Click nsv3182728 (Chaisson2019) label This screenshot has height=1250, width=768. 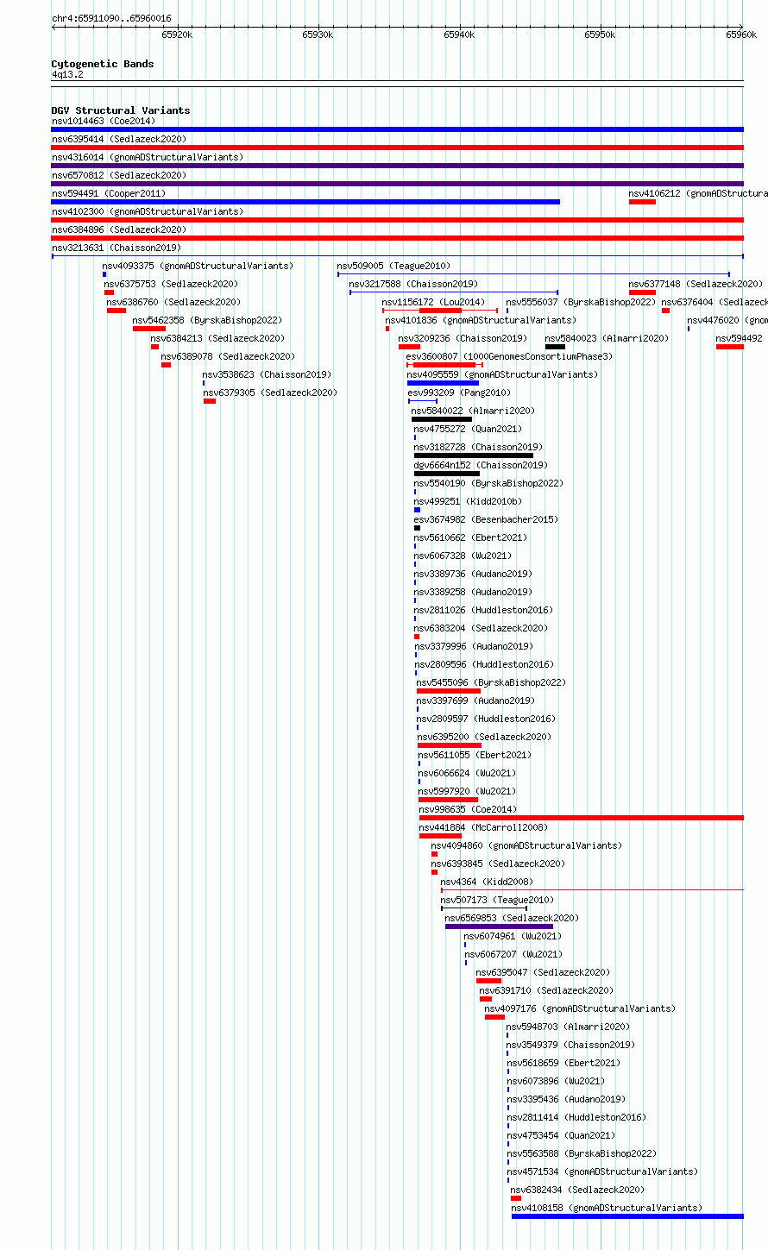click(478, 447)
